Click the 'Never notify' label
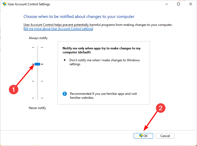Screen dimensions: 197x146 pos(37,108)
